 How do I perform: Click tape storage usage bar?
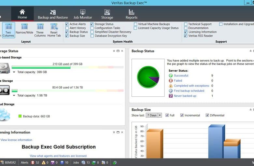pos(67,91)
